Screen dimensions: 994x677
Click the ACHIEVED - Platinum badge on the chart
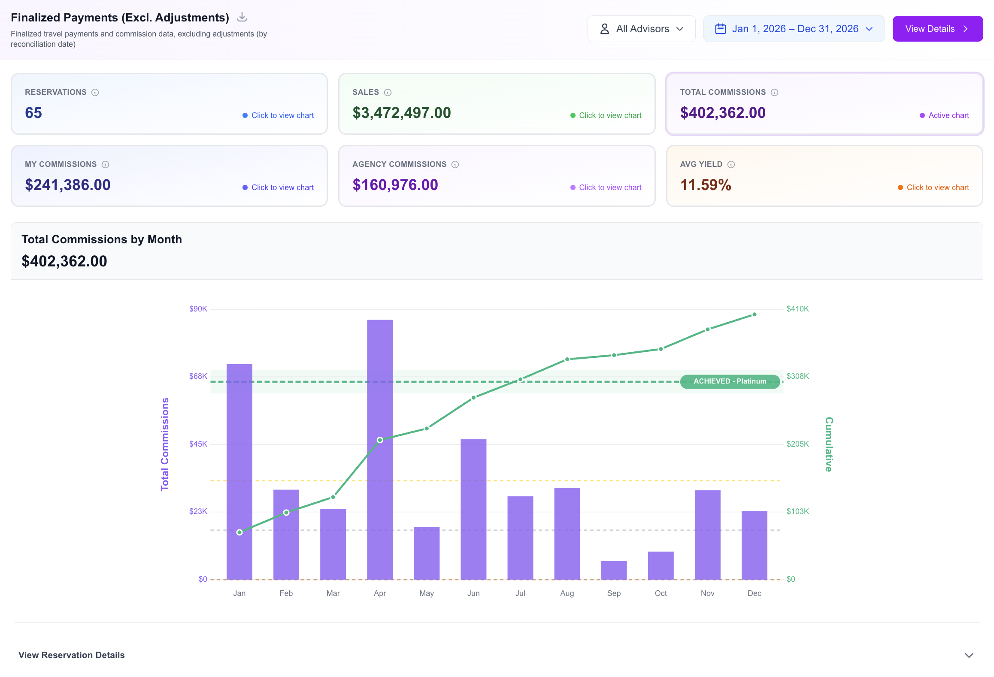click(x=730, y=381)
